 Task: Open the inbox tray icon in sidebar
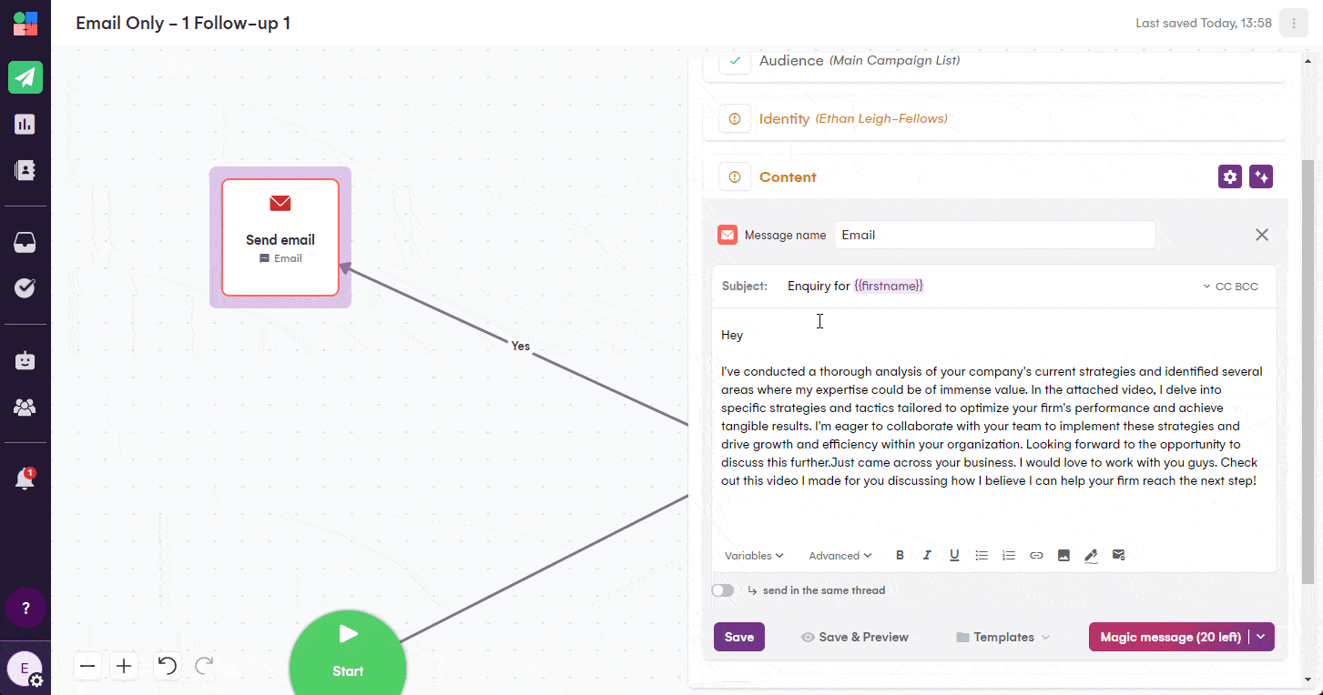point(25,242)
